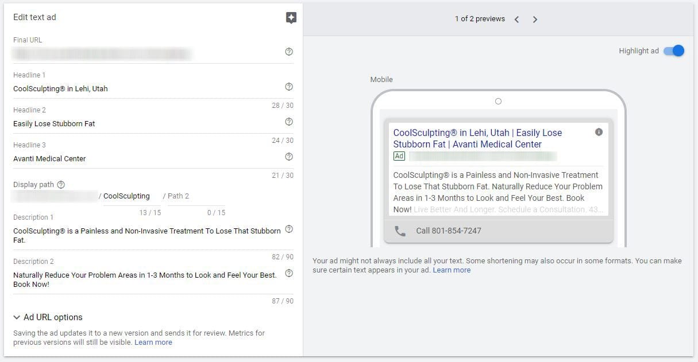Go to next ad preview arrow
The width and height of the screenshot is (698, 362).
coord(535,20)
